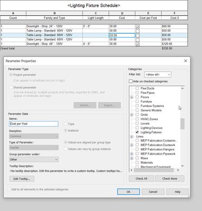Viewport: 202px width, 211px height.
Task: Expand the Grids tree node
Action: 132,114
